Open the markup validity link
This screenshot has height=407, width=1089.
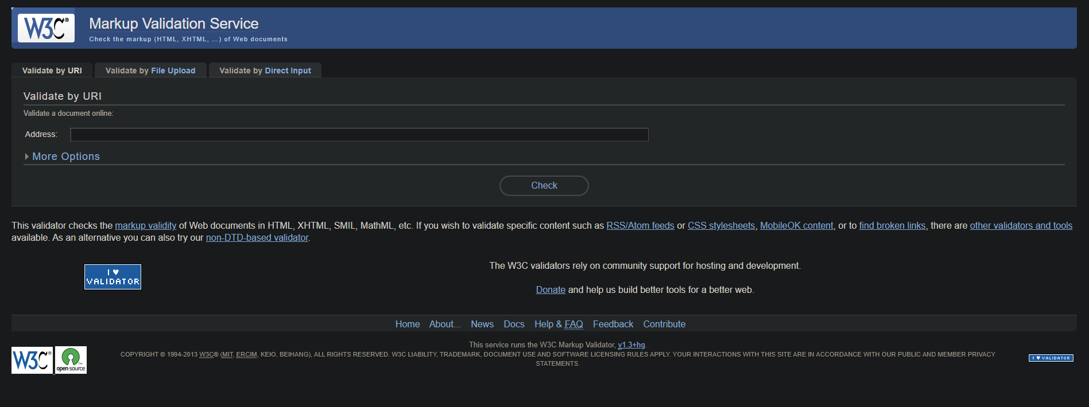tap(146, 226)
